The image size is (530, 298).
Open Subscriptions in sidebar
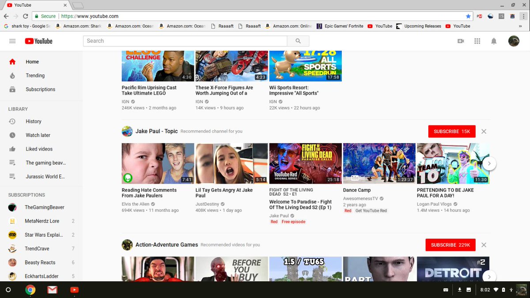tap(41, 89)
